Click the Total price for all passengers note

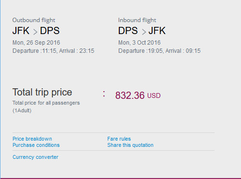46,103
